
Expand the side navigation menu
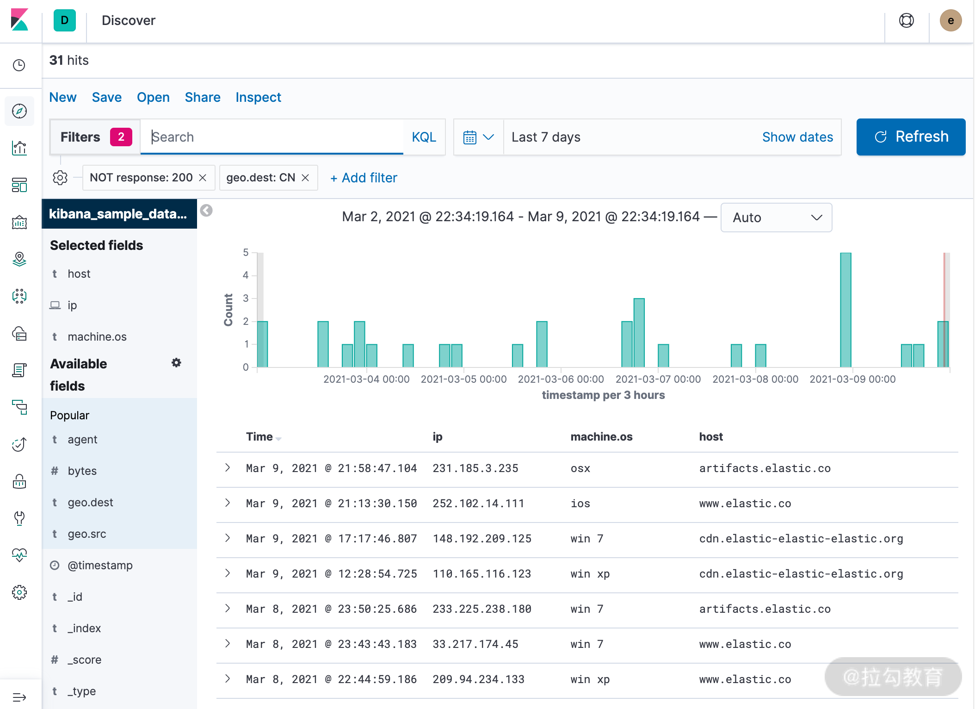pyautogui.click(x=19, y=697)
